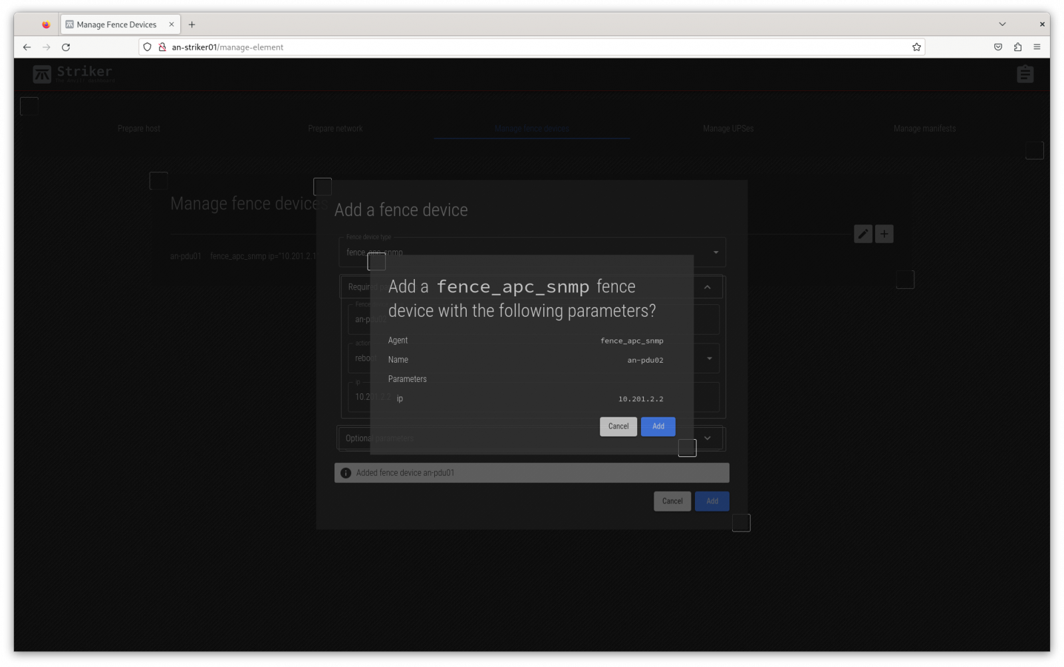The image size is (1064, 667).
Task: Click the pencil edit fence devices icon
Action: coord(863,234)
